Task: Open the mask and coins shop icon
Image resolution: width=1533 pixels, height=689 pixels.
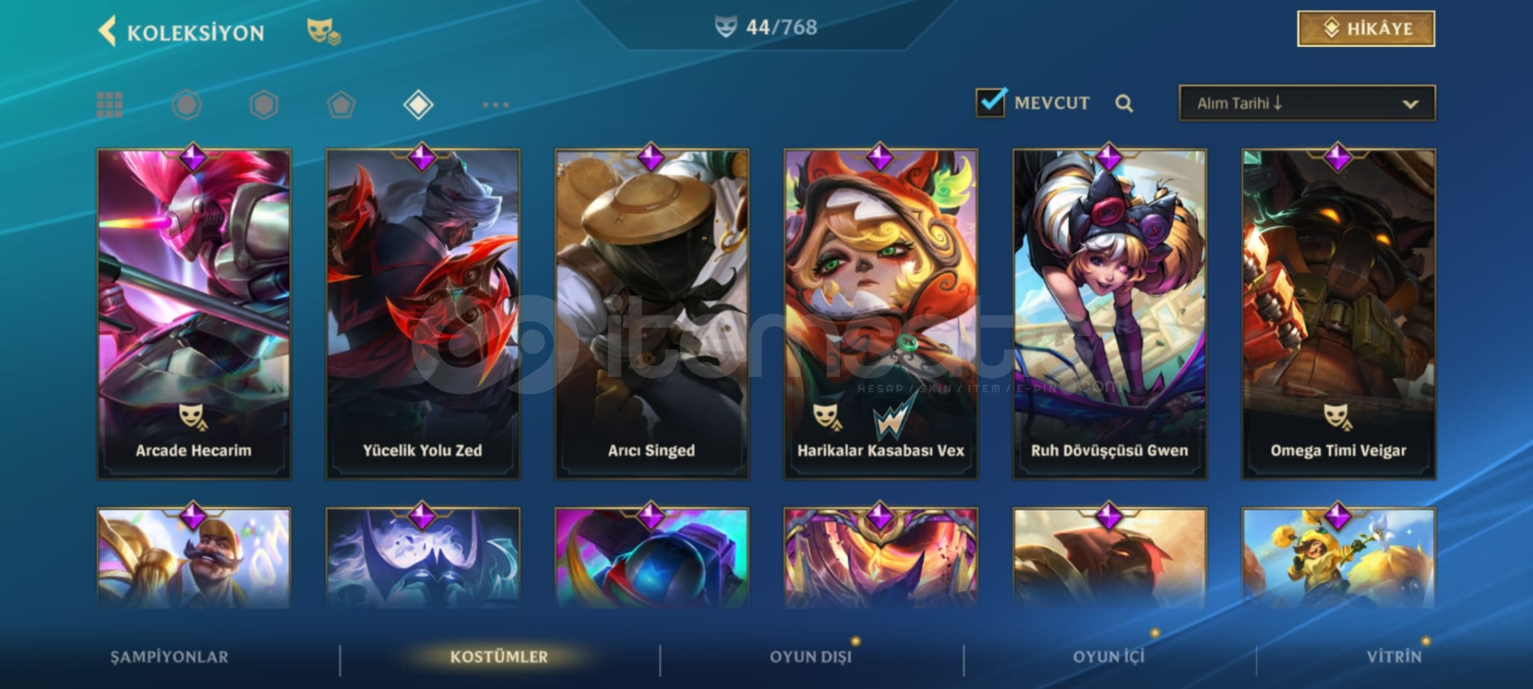Action: click(323, 32)
